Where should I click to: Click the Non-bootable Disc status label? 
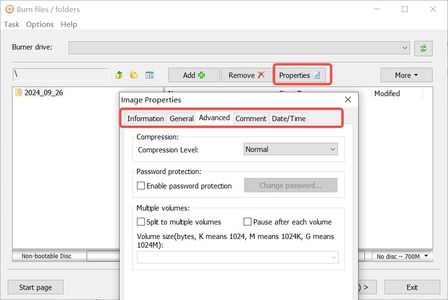(47, 256)
